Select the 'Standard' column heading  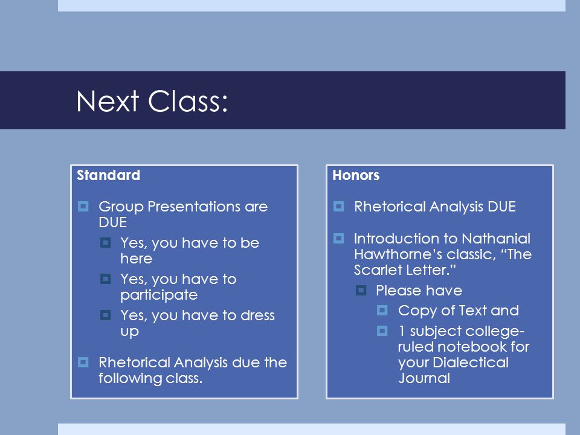108,175
